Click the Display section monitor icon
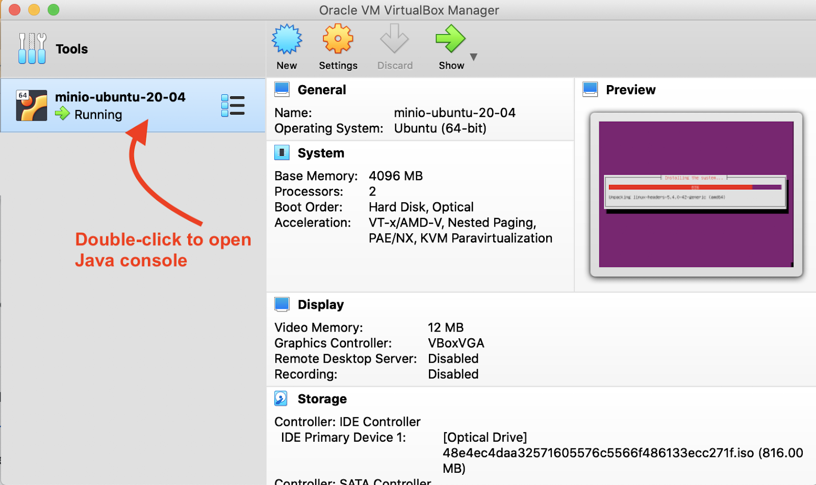The image size is (816, 485). tap(282, 304)
